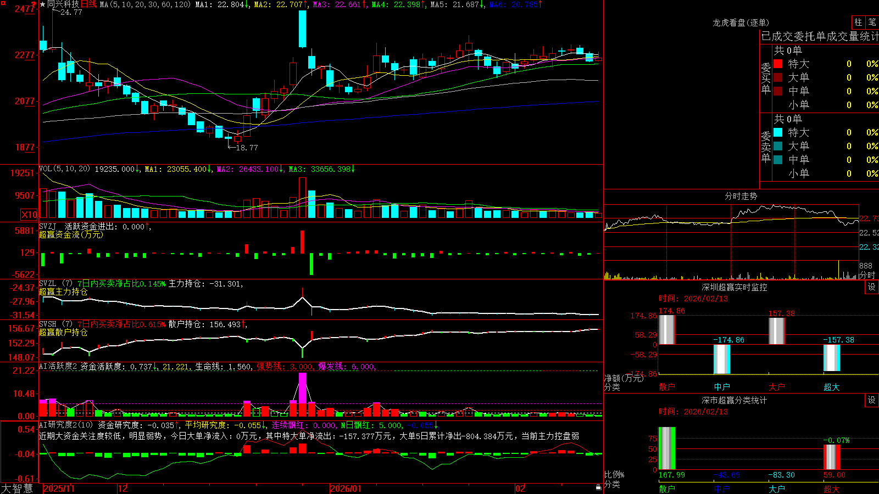Click the small lock icon at timeline right end
Screen dimensions: 879x494
(599, 487)
